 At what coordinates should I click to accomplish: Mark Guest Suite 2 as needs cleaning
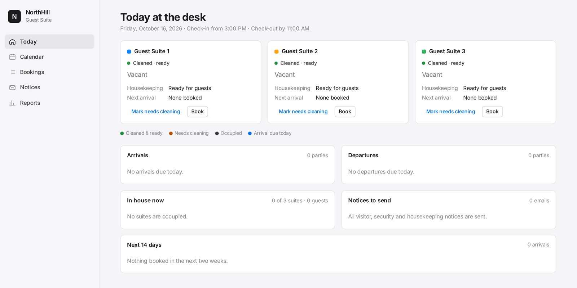pyautogui.click(x=303, y=112)
